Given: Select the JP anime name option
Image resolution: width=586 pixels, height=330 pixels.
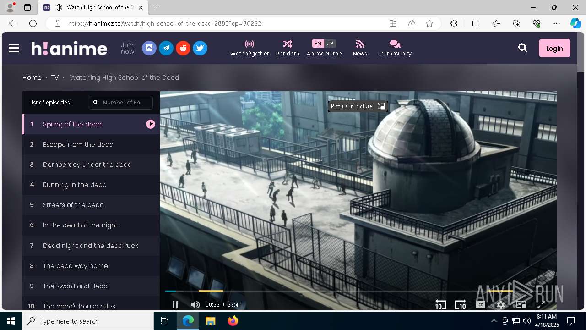Looking at the screenshot, I should (x=330, y=44).
